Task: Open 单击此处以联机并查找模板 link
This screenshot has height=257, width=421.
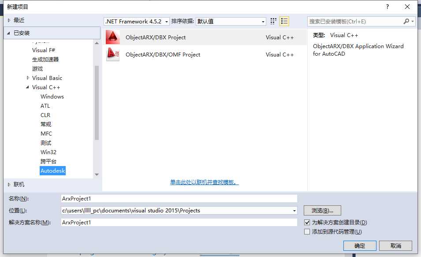Action: [204, 182]
